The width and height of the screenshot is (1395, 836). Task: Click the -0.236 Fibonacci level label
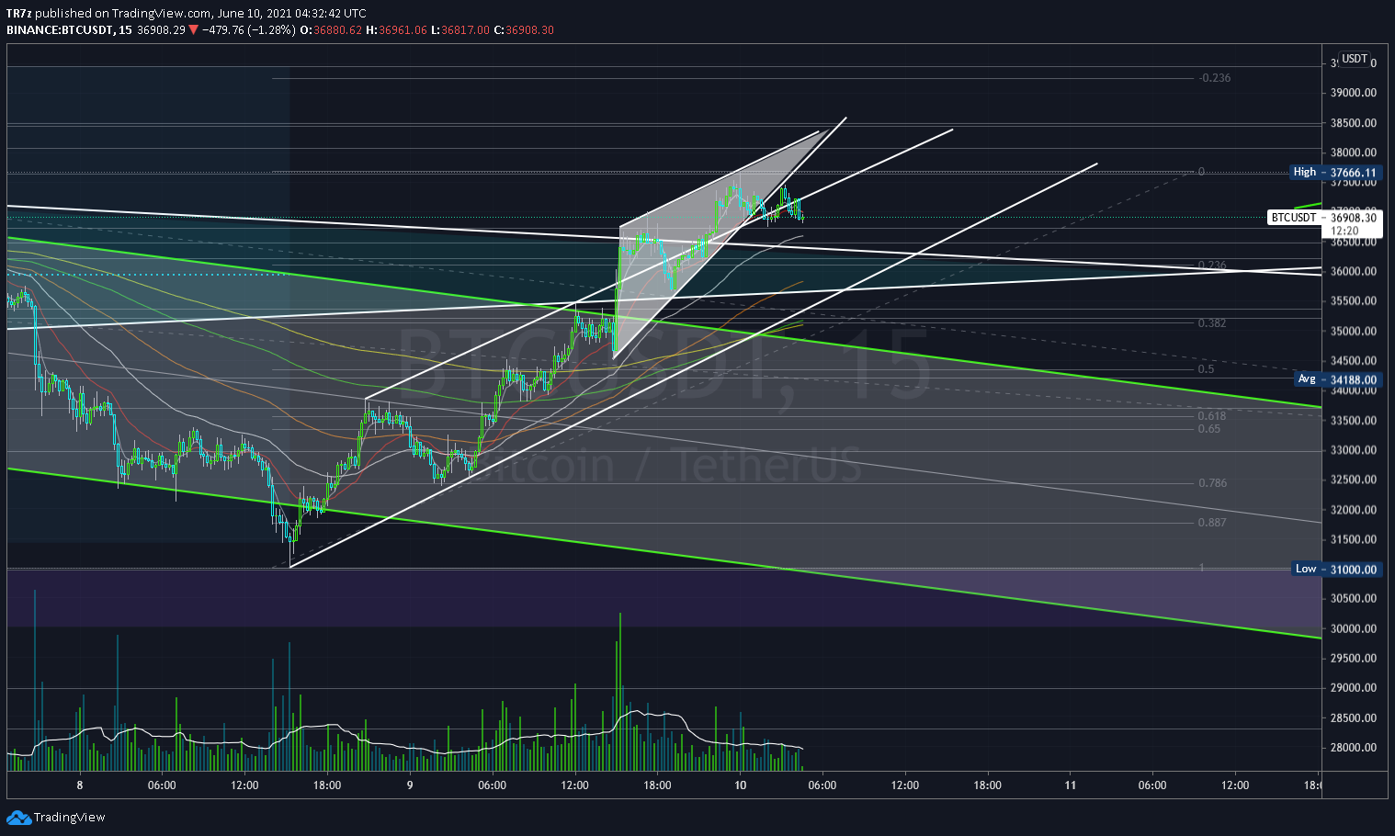coord(1214,78)
